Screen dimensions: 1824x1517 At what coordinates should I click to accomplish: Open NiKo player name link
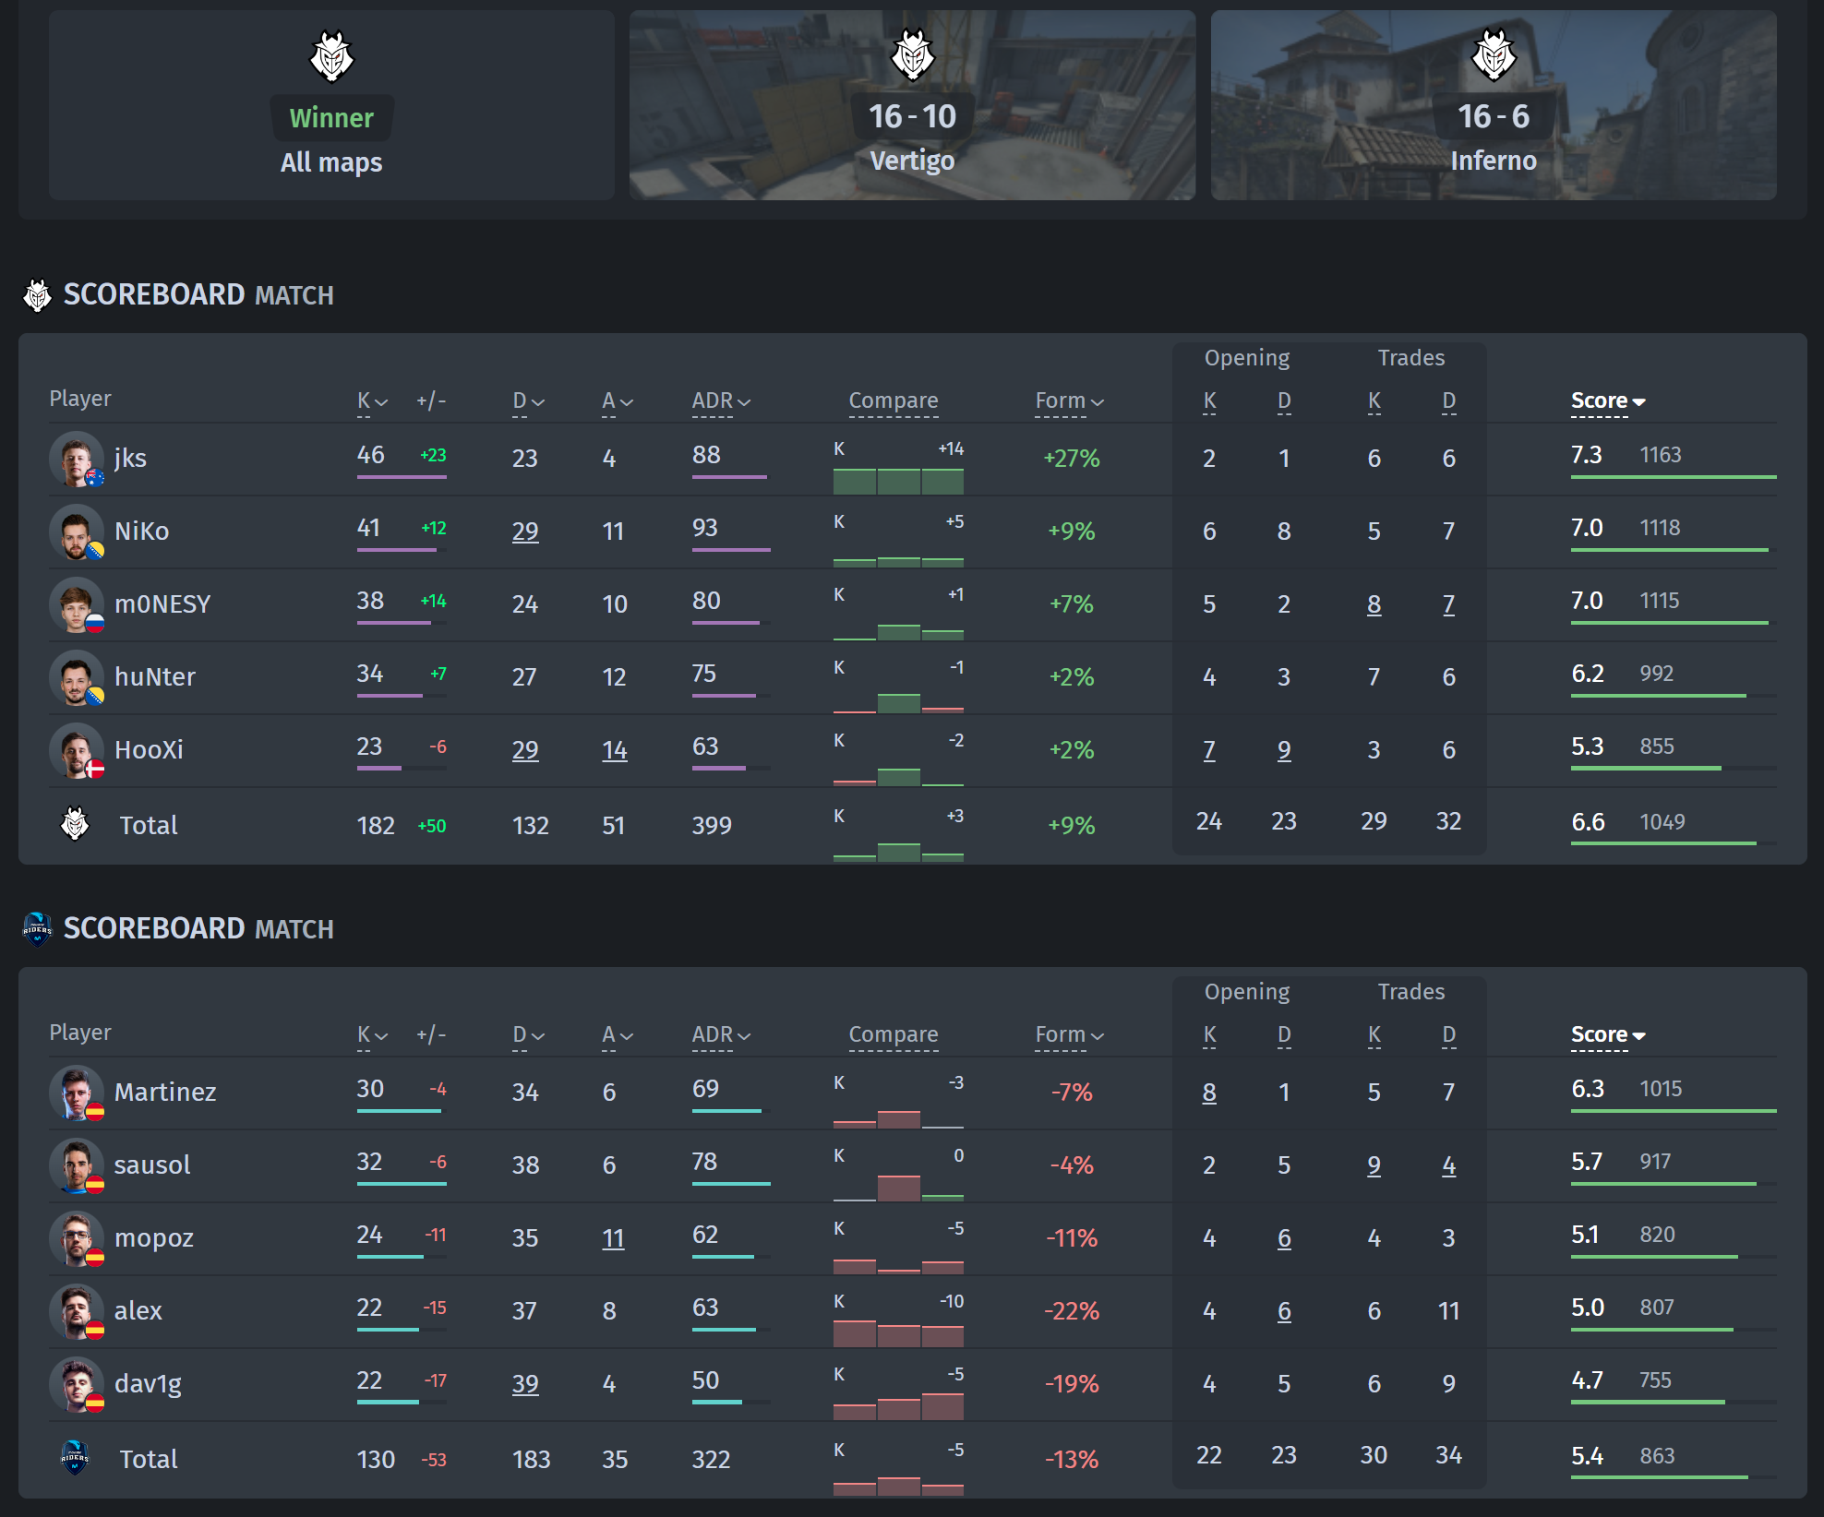click(x=141, y=532)
